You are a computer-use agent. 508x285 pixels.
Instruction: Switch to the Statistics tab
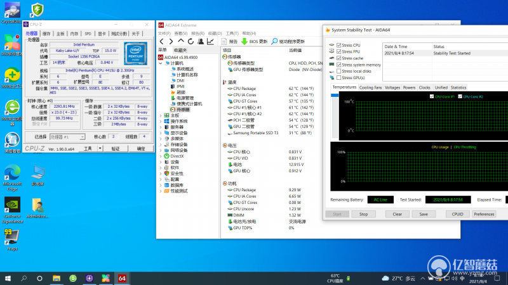click(x=458, y=87)
